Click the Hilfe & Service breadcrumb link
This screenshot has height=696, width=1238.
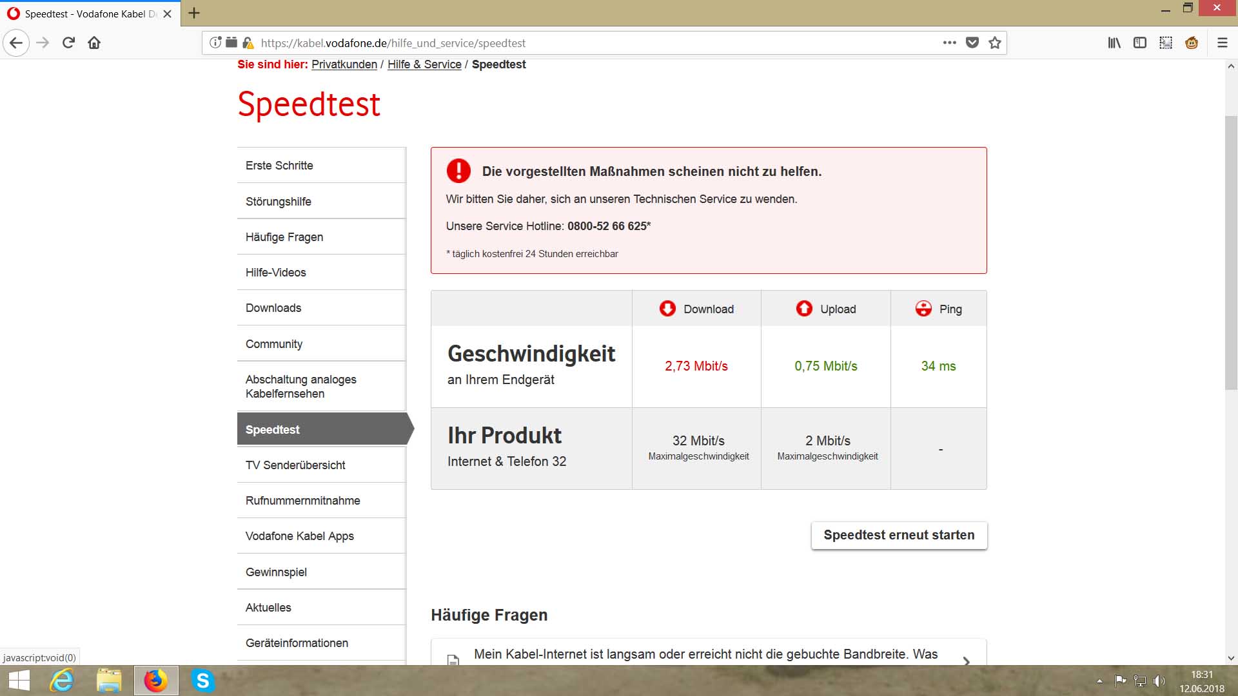424,64
